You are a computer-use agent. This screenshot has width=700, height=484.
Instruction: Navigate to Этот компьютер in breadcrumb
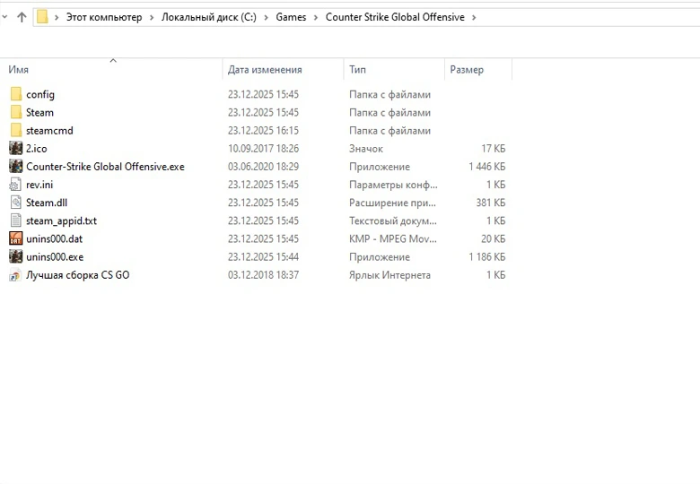[104, 17]
